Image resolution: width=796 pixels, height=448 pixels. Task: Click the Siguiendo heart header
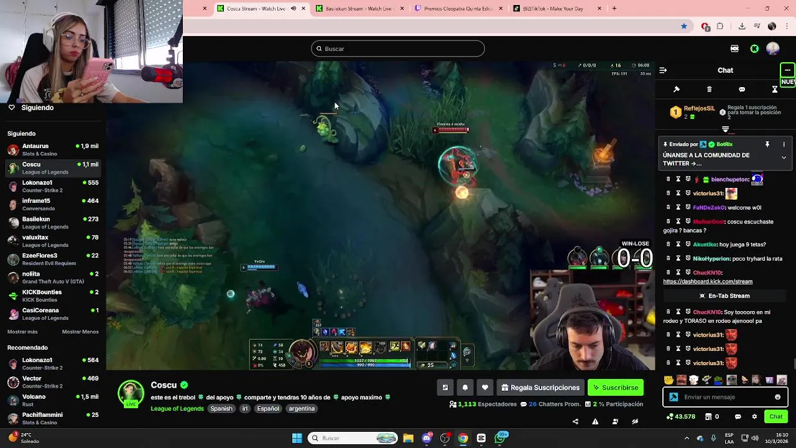tap(31, 108)
